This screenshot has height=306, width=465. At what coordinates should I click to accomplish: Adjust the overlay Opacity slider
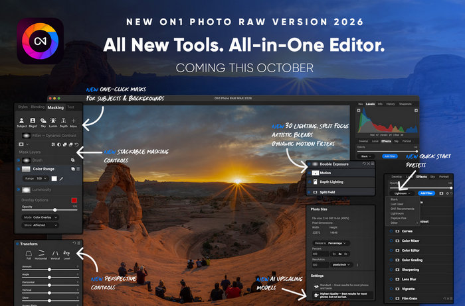[x=50, y=210]
